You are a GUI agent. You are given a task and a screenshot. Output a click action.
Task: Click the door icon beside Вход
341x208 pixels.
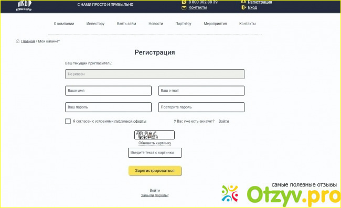pos(243,8)
